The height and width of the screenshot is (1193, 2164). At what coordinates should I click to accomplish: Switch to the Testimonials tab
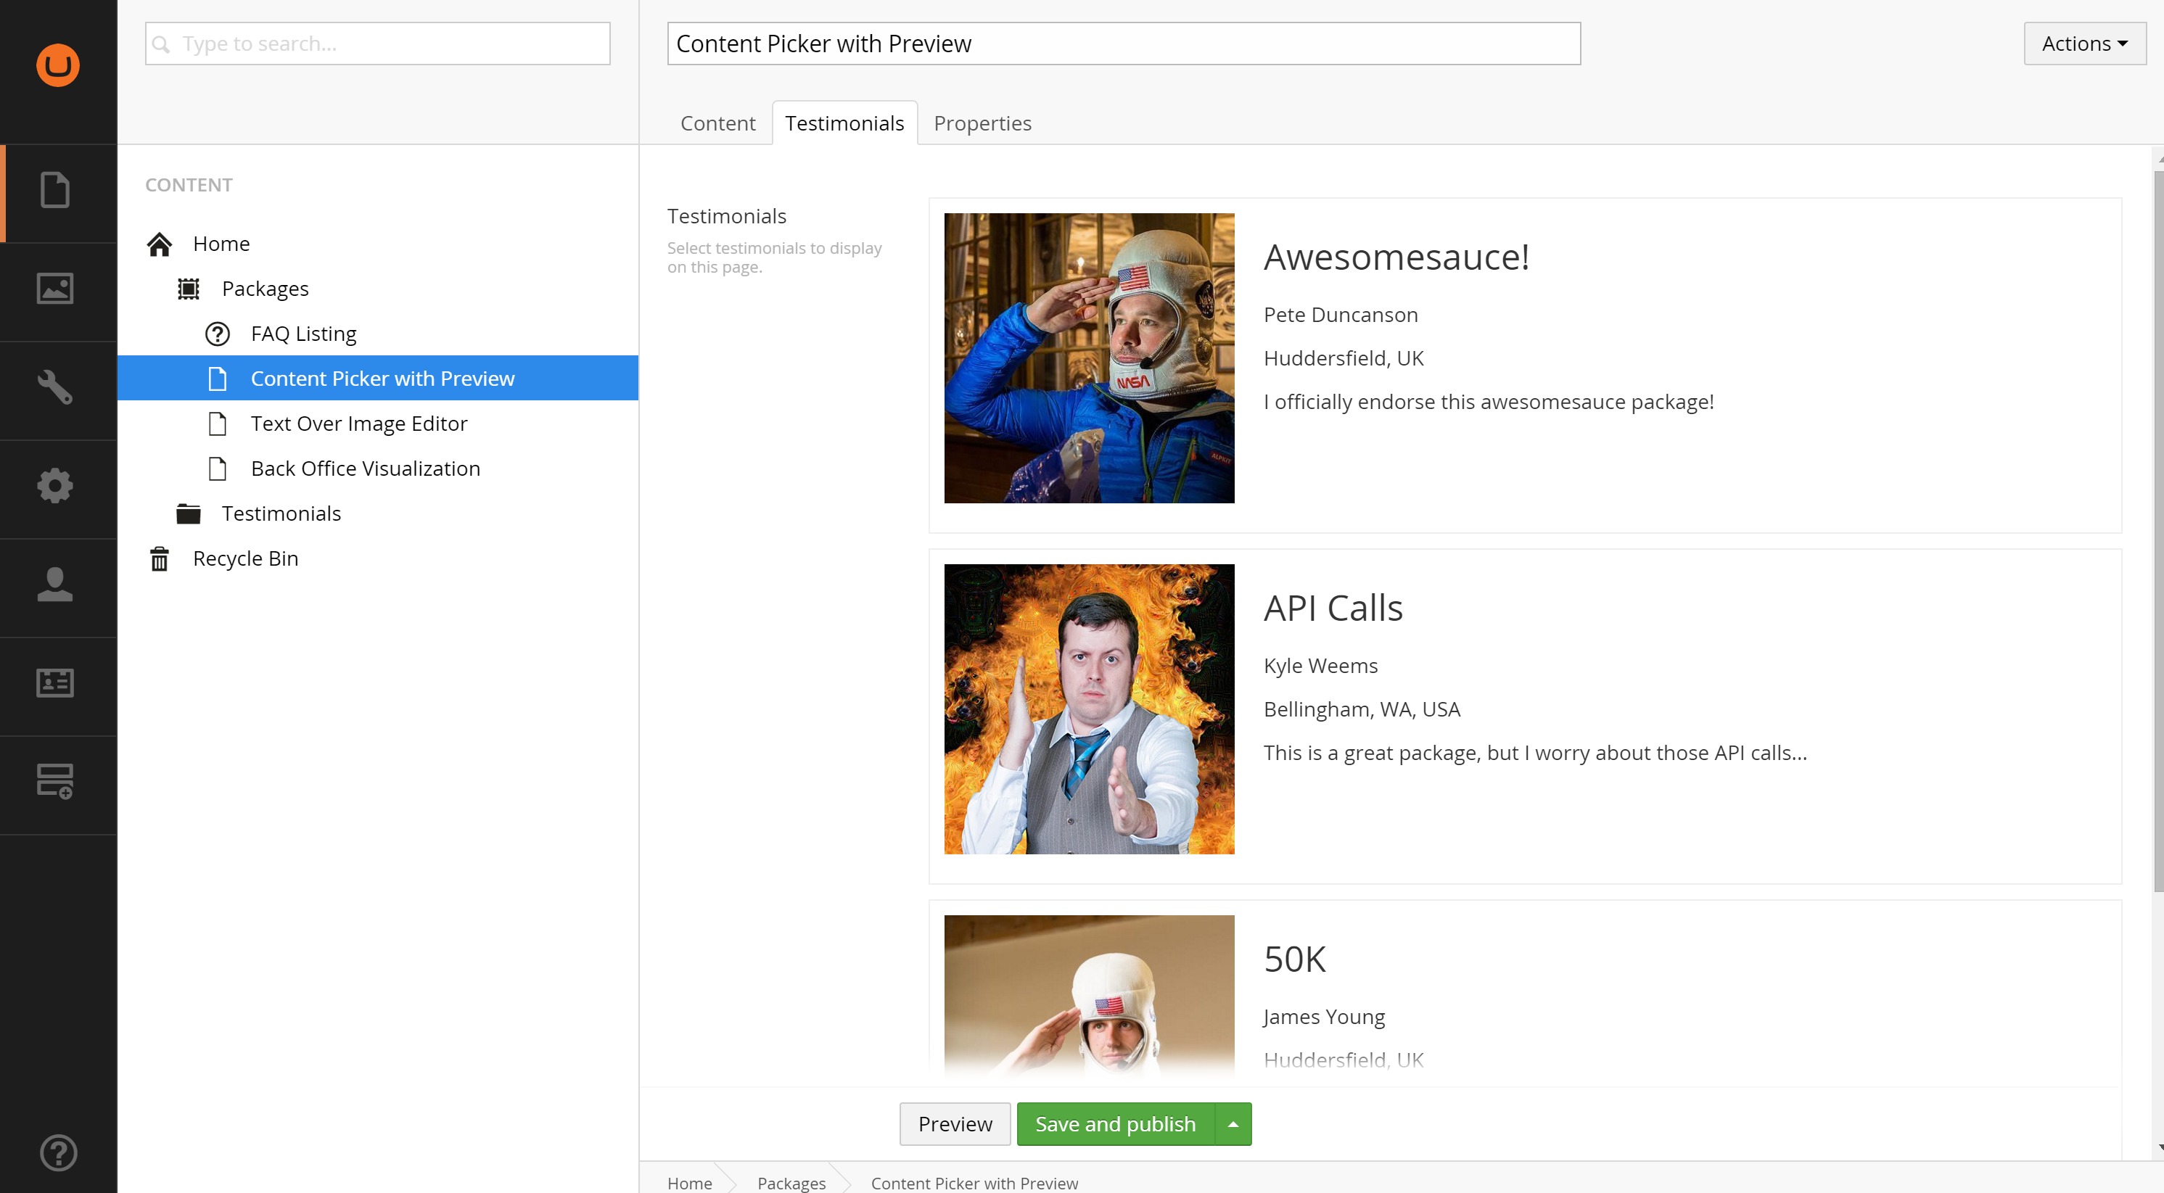[844, 123]
